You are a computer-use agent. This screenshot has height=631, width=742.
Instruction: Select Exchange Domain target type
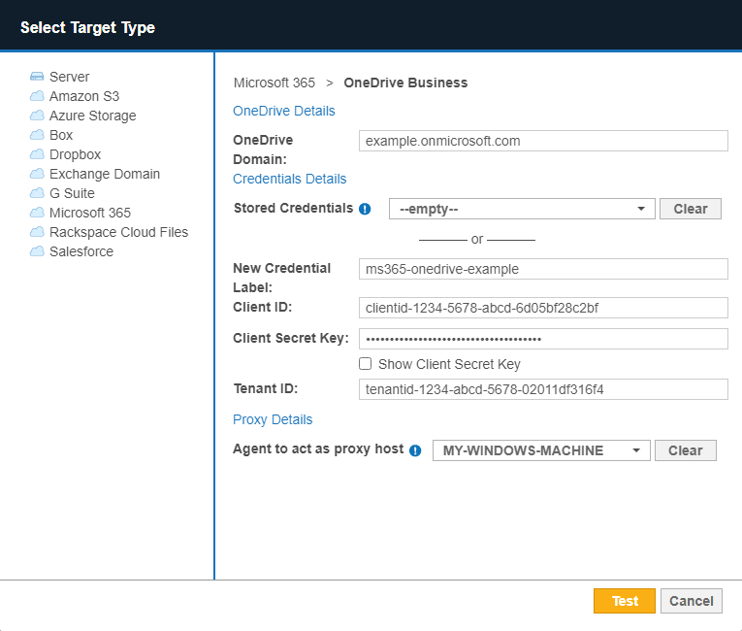pos(104,174)
